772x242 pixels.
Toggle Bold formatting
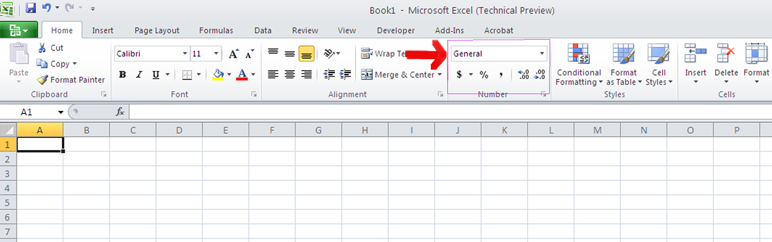(x=123, y=74)
